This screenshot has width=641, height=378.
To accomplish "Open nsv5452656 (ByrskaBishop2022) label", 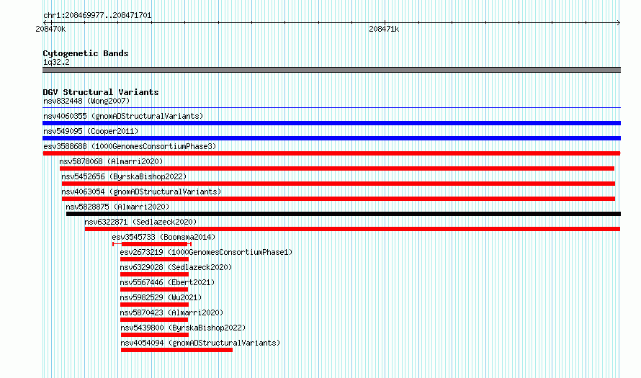I will [x=124, y=176].
